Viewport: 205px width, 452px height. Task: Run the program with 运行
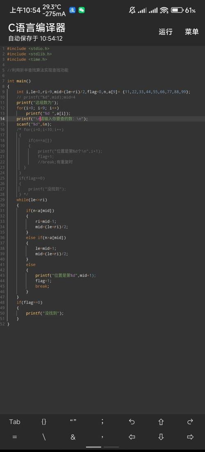[166, 31]
